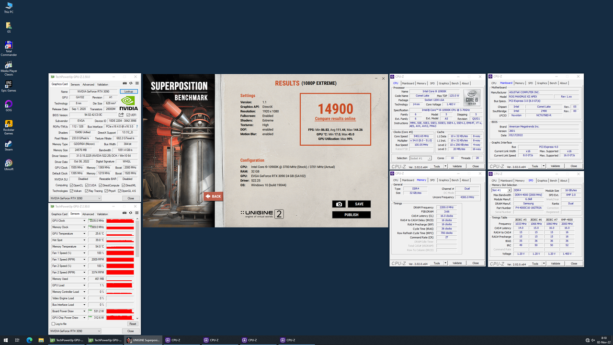The height and width of the screenshot is (345, 613).
Task: Open GPU selector dropdown in GPU-Z Sensors window
Action: click(76, 331)
